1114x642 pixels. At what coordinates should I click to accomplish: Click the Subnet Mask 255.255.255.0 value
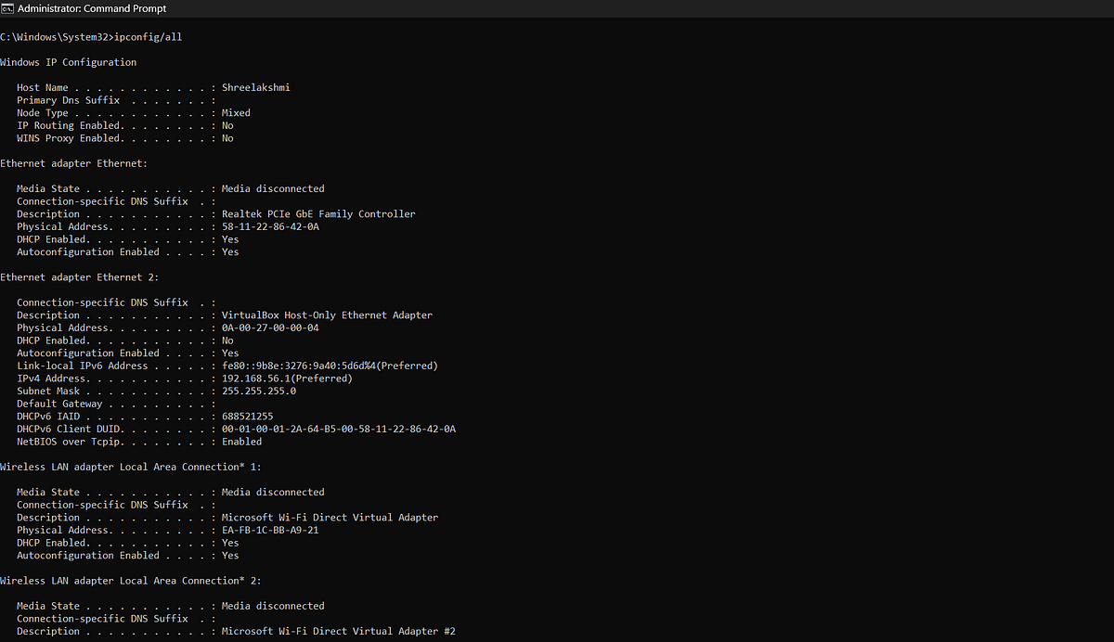(x=259, y=391)
